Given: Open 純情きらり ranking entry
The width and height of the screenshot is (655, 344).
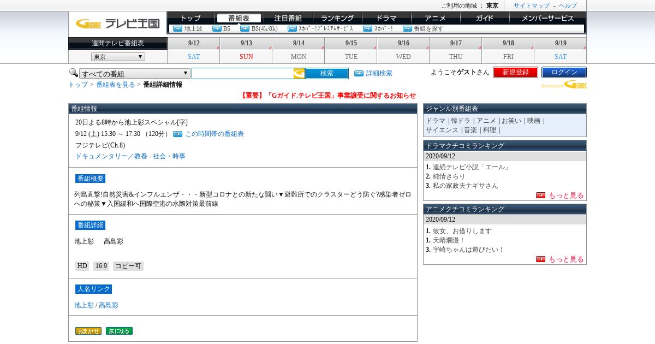Looking at the screenshot, I should point(449,176).
